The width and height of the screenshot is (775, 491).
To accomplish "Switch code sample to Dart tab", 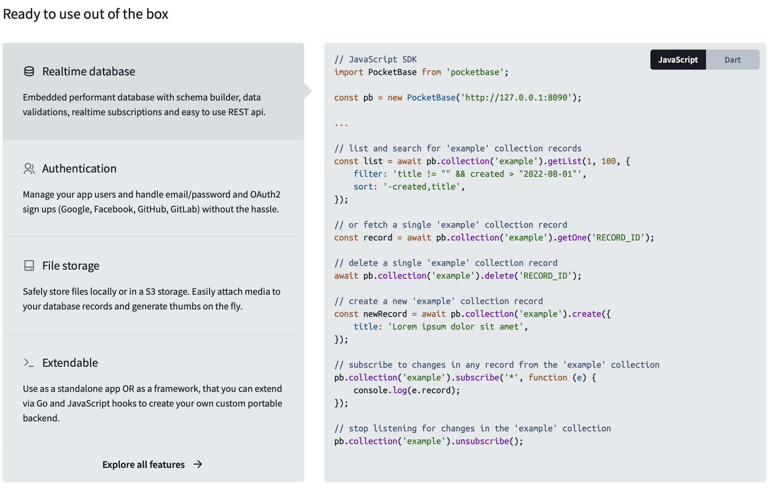I will [x=732, y=60].
